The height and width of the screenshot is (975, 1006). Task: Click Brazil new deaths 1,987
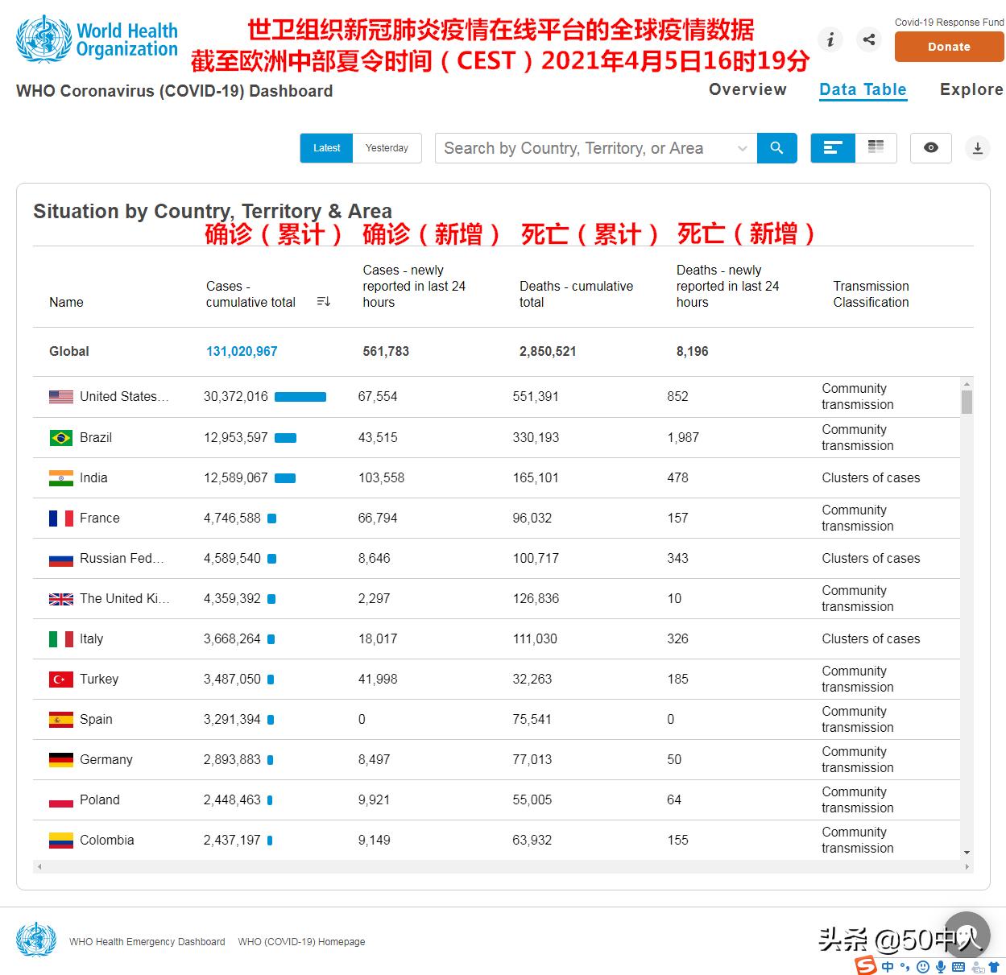(x=683, y=437)
